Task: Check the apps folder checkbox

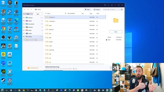Action: coord(46,25)
